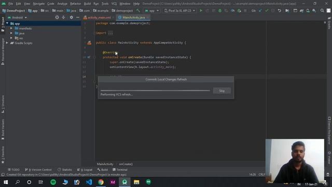Open the Version Control tool window
332x187 pixels.
(x=38, y=170)
